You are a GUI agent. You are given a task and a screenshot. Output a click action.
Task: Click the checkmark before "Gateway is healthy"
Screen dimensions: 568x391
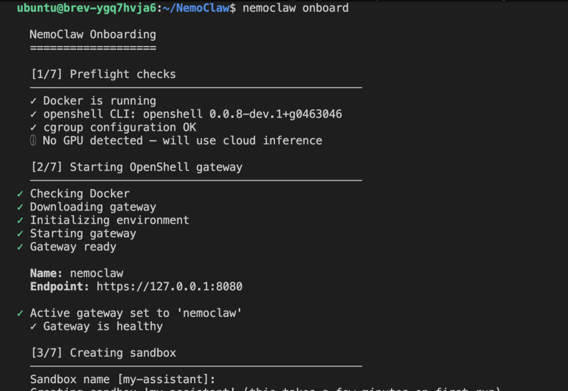[33, 326]
